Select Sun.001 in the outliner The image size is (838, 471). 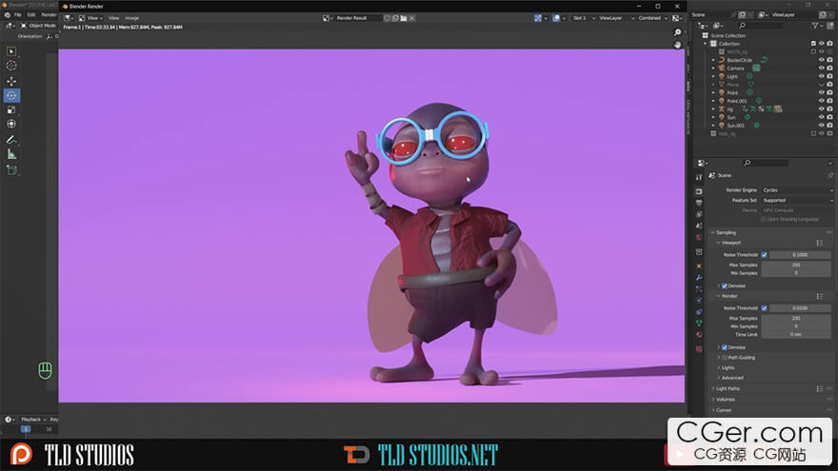735,126
